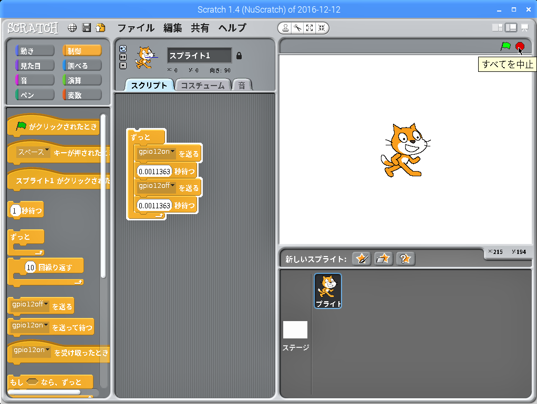Click the sprite name field スプライト1
The image size is (537, 404).
pyautogui.click(x=199, y=56)
